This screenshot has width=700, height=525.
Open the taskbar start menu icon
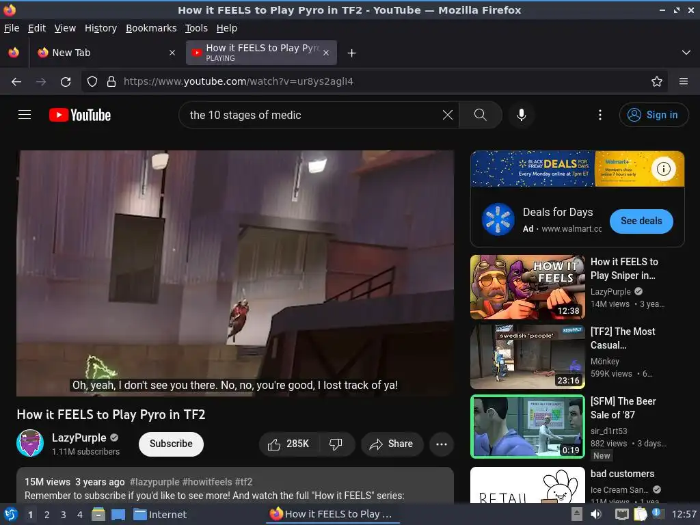(x=11, y=514)
